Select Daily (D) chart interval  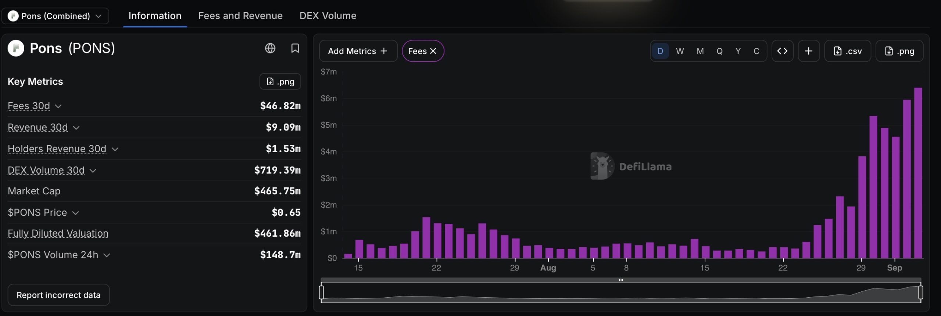coord(660,51)
